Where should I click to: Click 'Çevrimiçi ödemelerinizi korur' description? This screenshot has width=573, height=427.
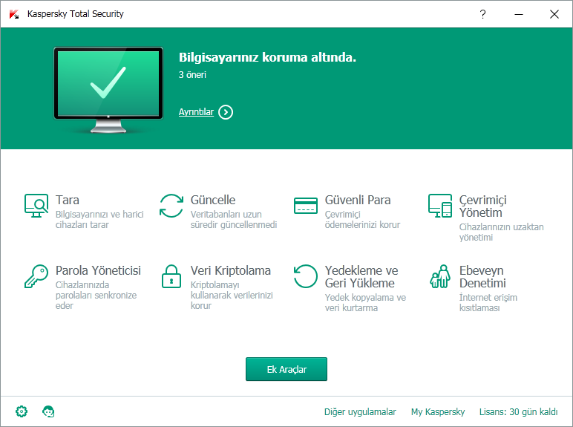(362, 219)
